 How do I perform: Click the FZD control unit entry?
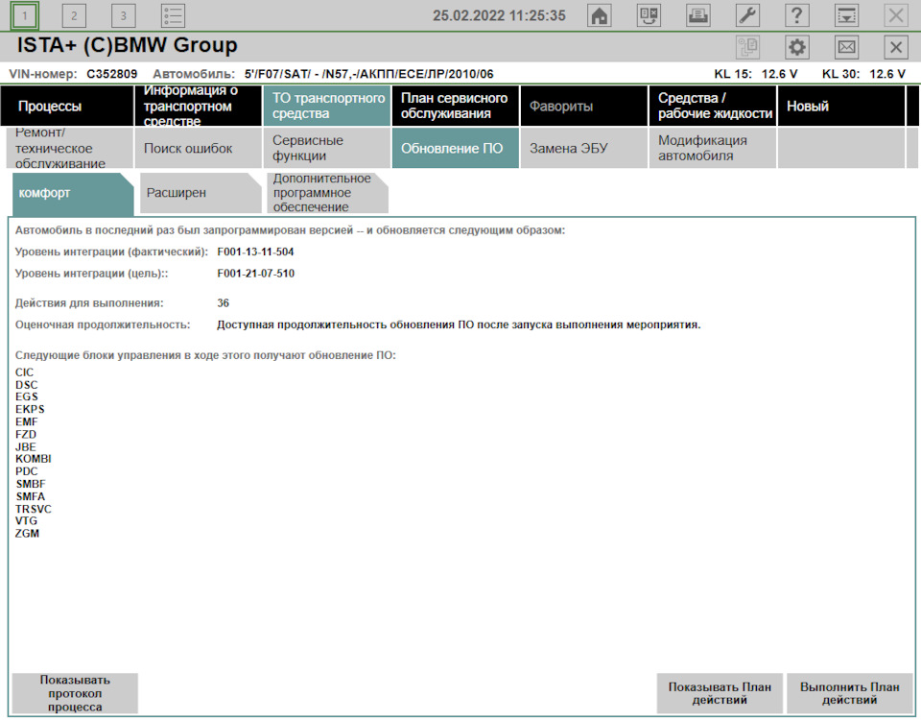coord(26,434)
